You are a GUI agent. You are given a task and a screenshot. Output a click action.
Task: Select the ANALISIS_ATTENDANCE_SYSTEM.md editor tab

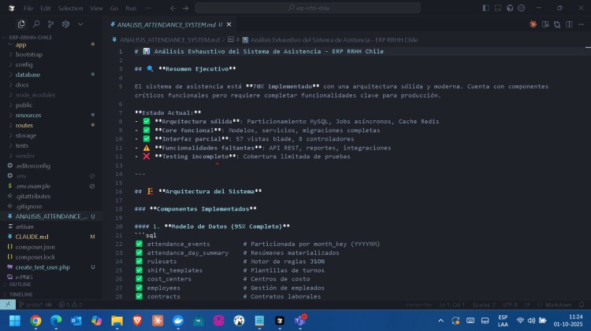pos(167,24)
